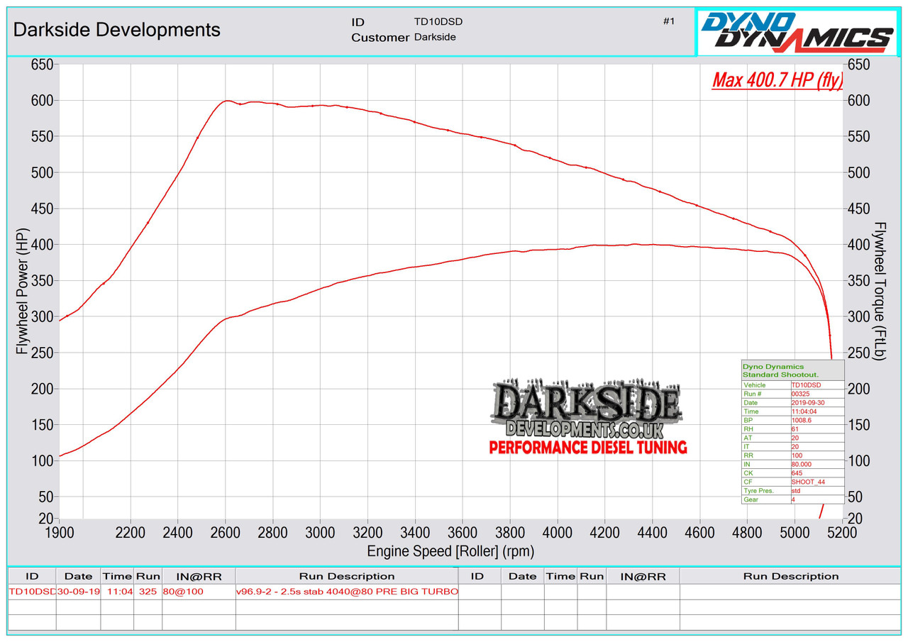The image size is (908, 642).
Task: Click 450 on the Flywheel Torque axis
Action: point(858,209)
